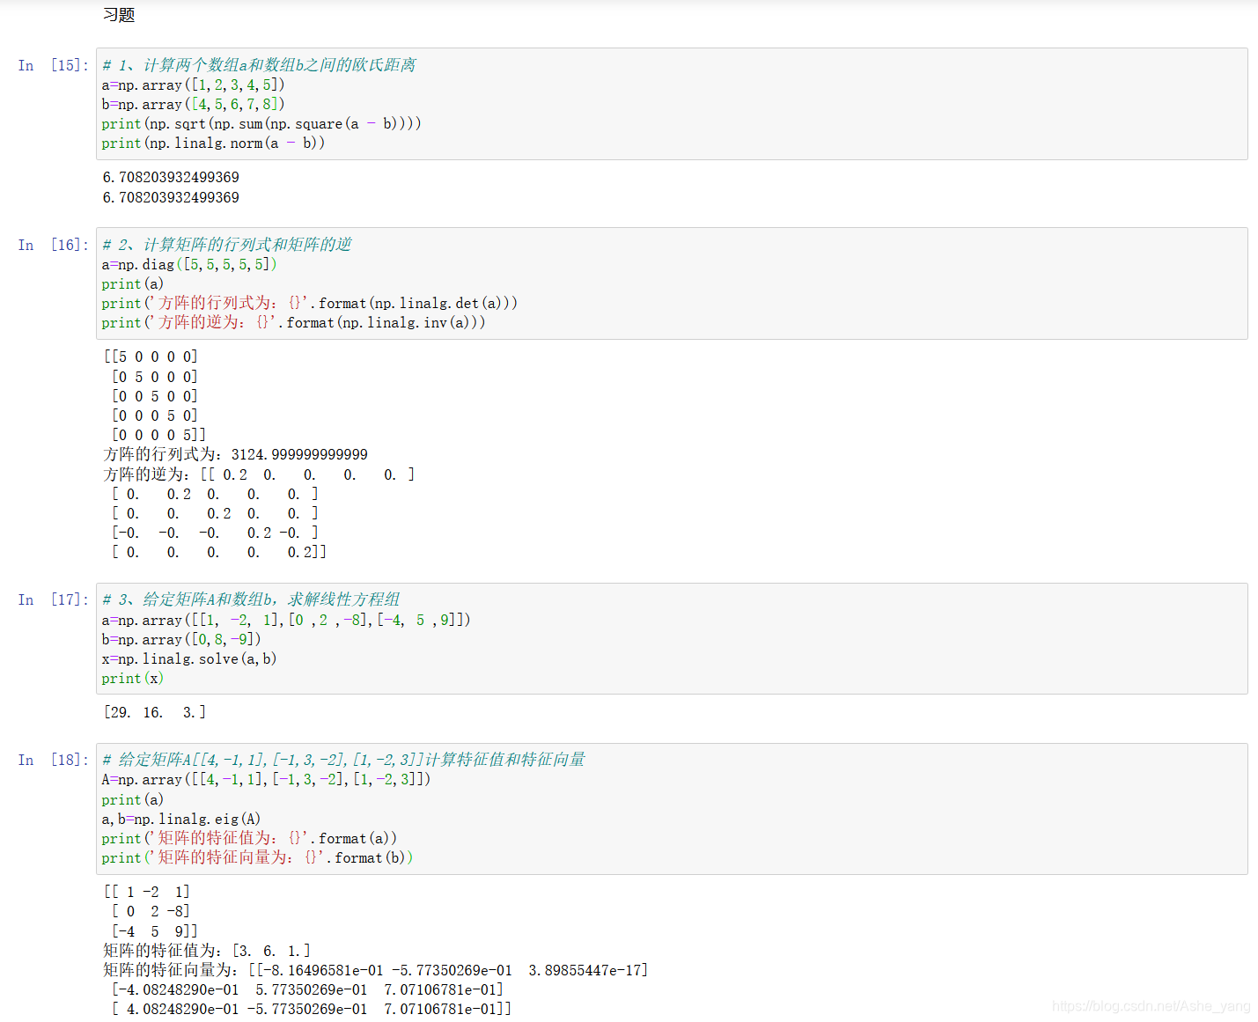Click comment about 求解线性方程组 in cell 17

251,599
